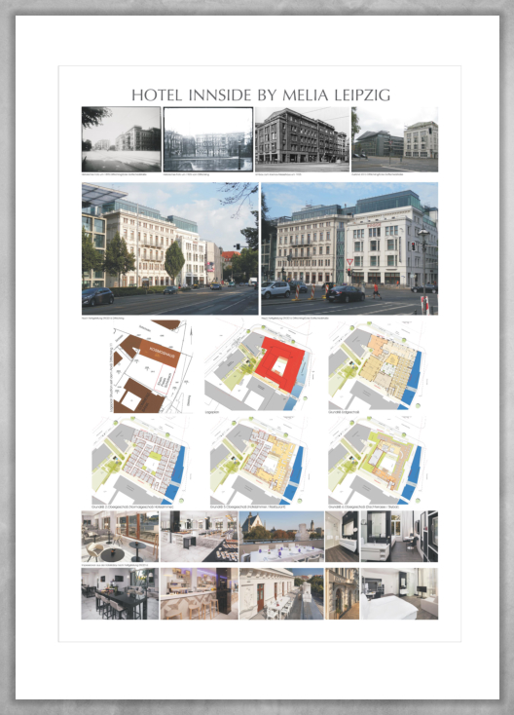Select the dining area photo with long black table

point(121,593)
